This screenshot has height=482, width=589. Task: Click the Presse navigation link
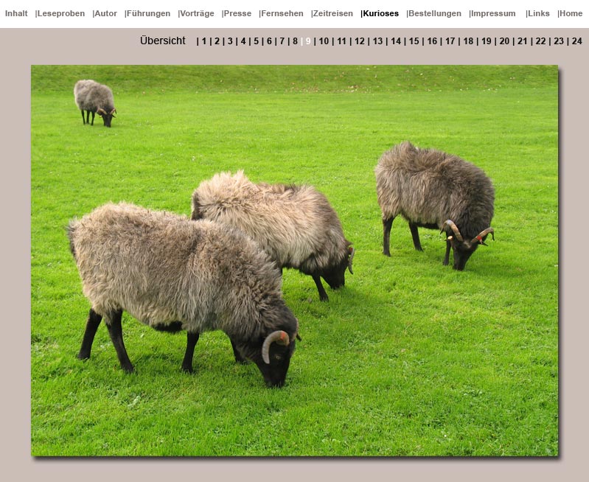point(237,13)
